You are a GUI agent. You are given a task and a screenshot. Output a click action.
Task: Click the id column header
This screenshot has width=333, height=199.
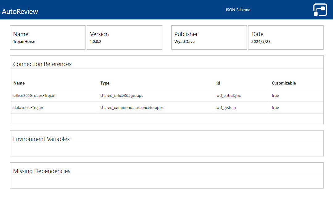click(218, 83)
